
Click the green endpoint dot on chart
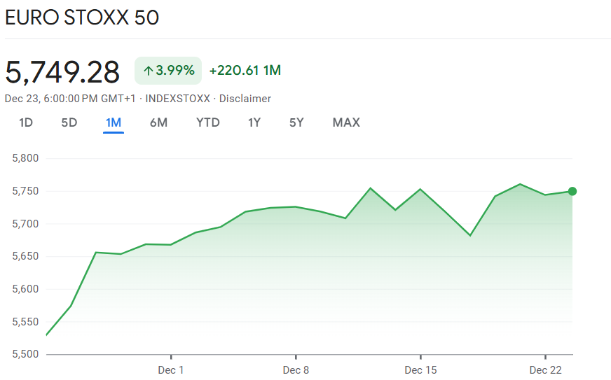click(x=572, y=191)
